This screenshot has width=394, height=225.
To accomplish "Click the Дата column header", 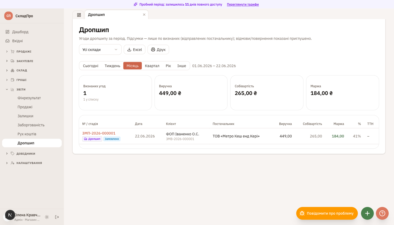I will click(x=139, y=124).
